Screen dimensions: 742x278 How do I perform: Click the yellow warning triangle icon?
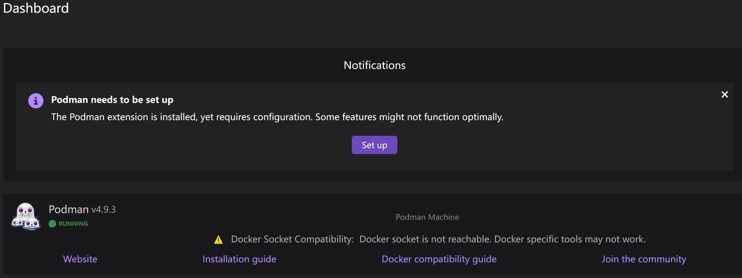(x=218, y=239)
